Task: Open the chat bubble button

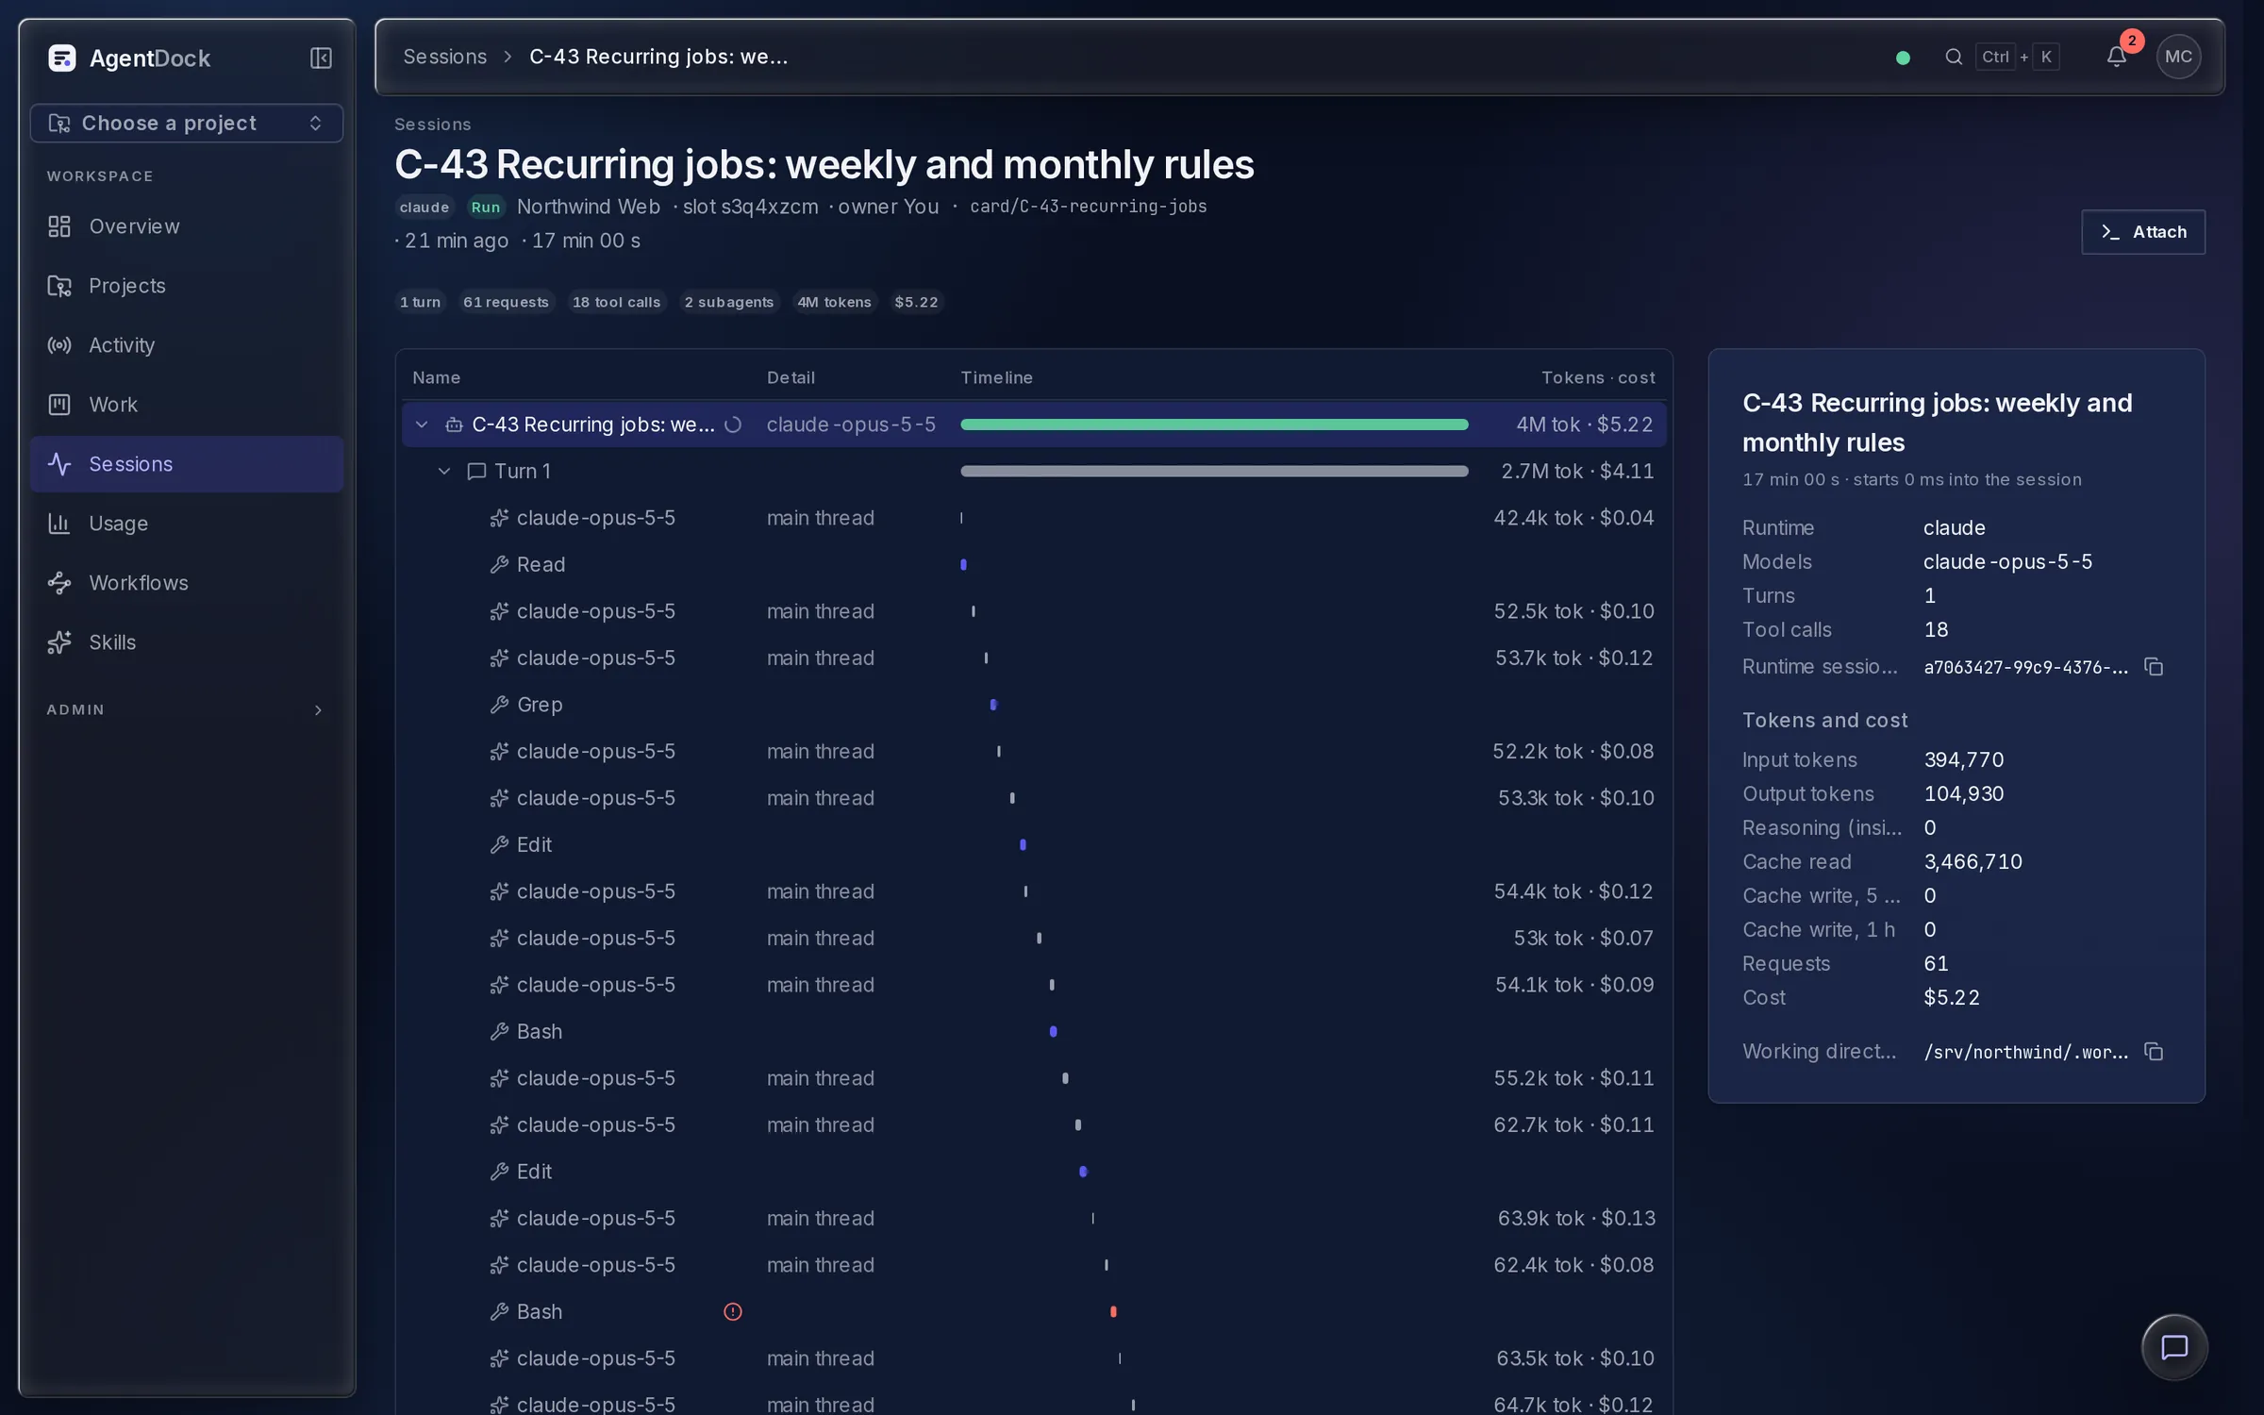Action: [x=2174, y=1347]
